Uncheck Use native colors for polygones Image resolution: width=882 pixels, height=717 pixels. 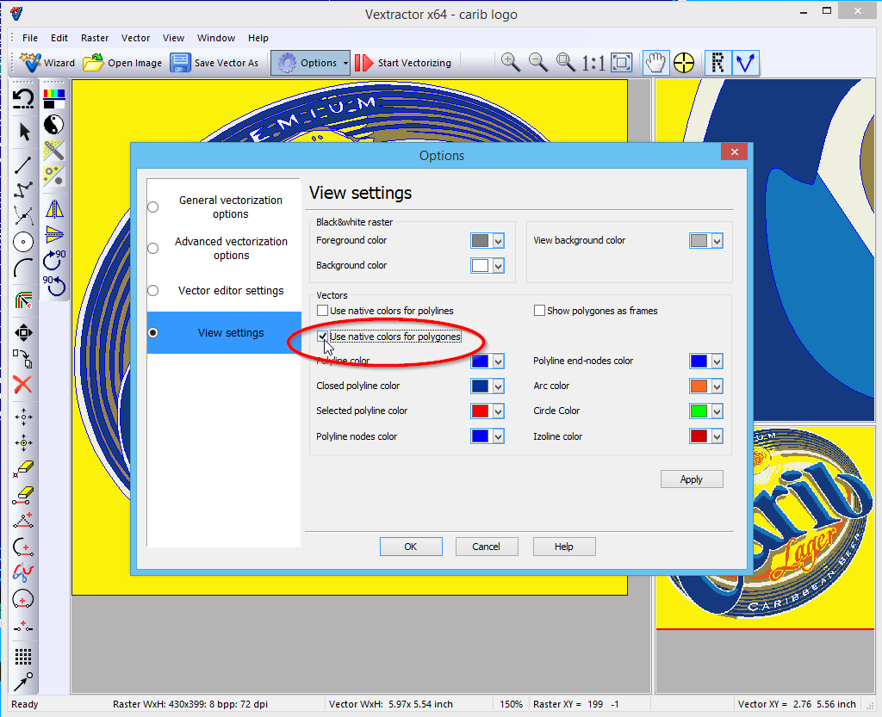click(x=323, y=337)
